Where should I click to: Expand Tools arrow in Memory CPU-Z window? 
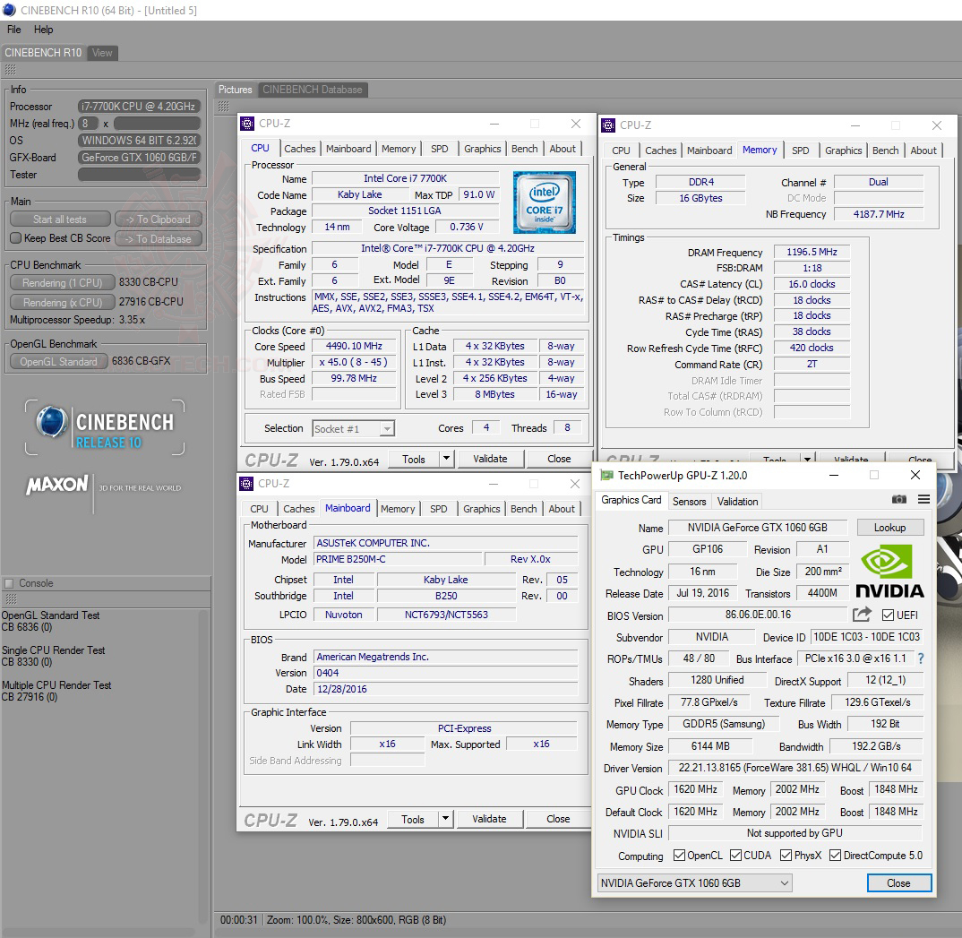tap(807, 459)
